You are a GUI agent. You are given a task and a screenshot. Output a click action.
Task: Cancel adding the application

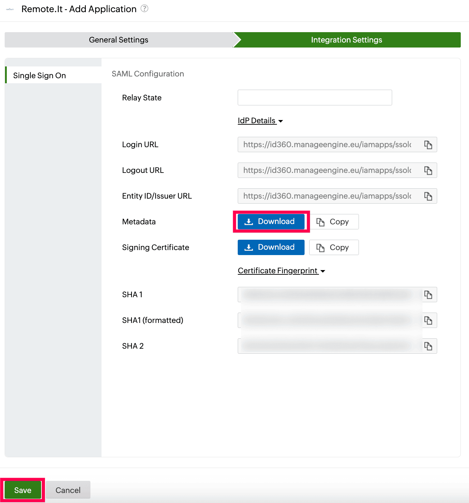click(68, 490)
